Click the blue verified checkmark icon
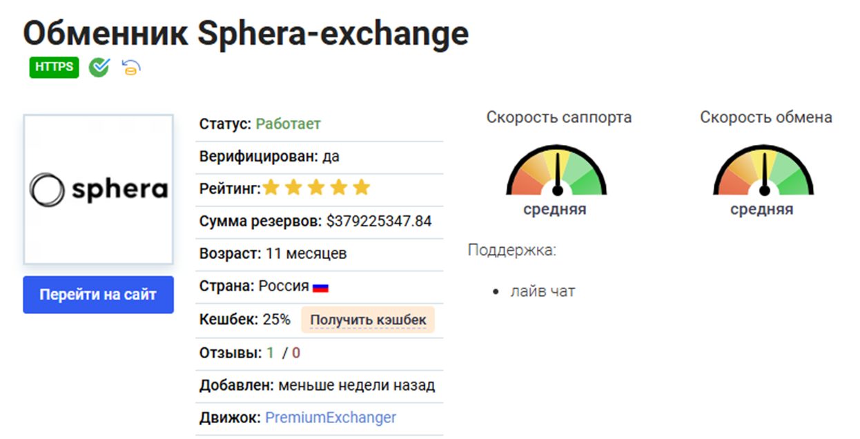The height and width of the screenshot is (439, 860). [99, 66]
